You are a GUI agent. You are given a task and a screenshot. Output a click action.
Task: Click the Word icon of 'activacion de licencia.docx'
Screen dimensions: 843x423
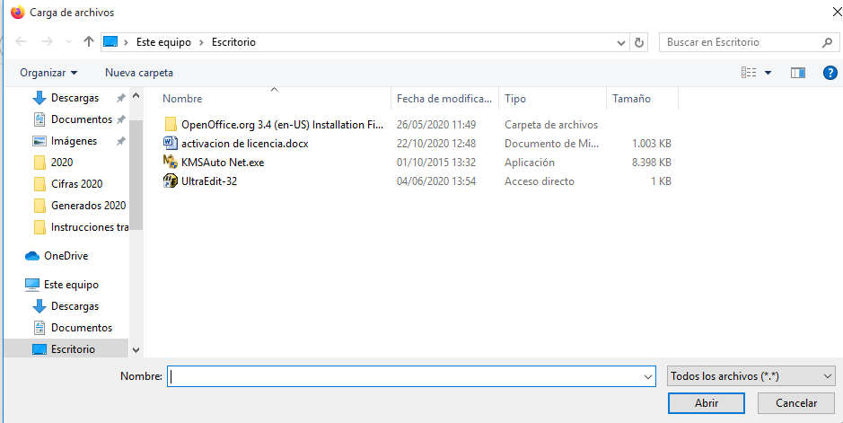pos(170,144)
